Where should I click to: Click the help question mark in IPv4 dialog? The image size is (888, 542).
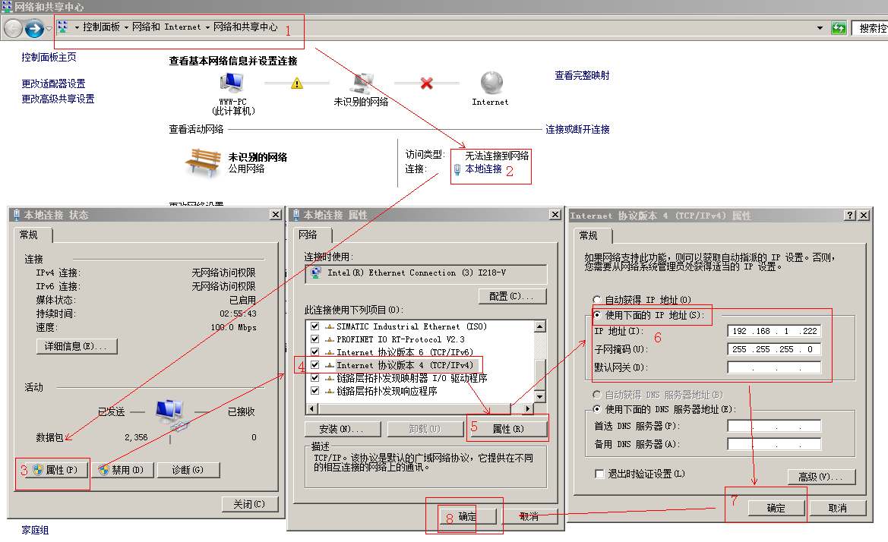(849, 215)
